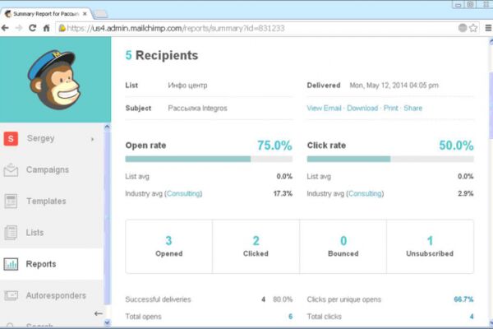Open a new browser tab
493x329 pixels.
(100, 14)
